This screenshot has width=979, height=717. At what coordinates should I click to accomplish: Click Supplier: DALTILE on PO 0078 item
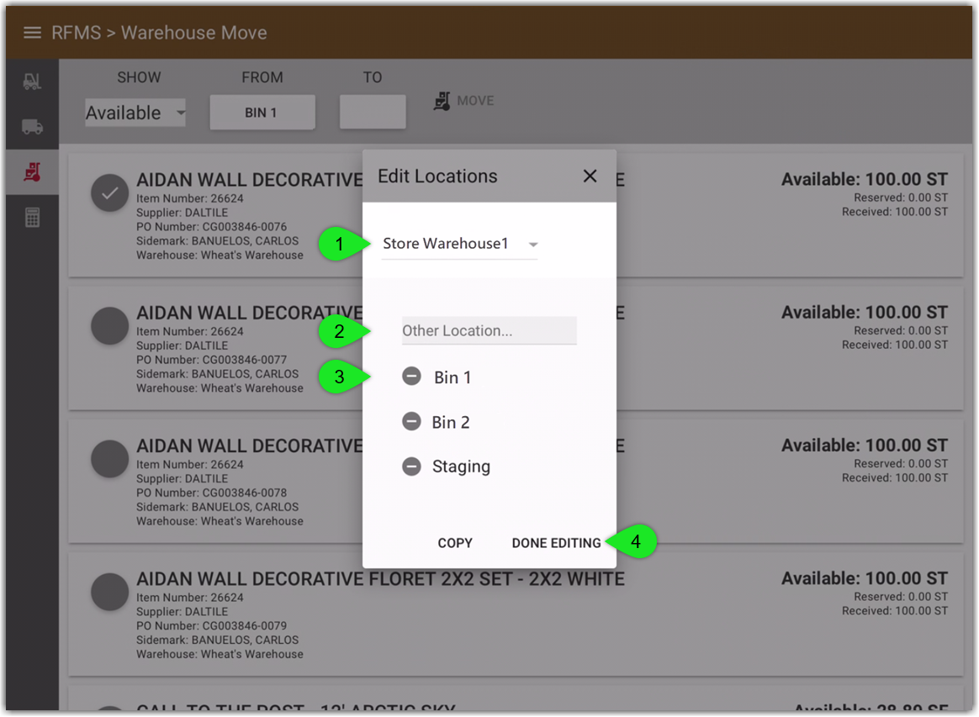click(x=182, y=478)
